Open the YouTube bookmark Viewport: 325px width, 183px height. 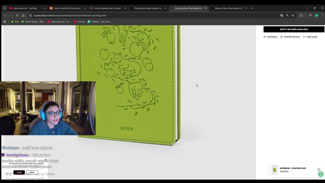click(79, 22)
